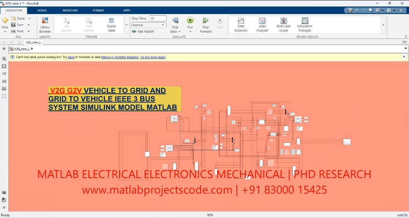The width and height of the screenshot is (409, 218).
Task: Click the Menus to Toolstrip Mapping link
Action: [120, 57]
